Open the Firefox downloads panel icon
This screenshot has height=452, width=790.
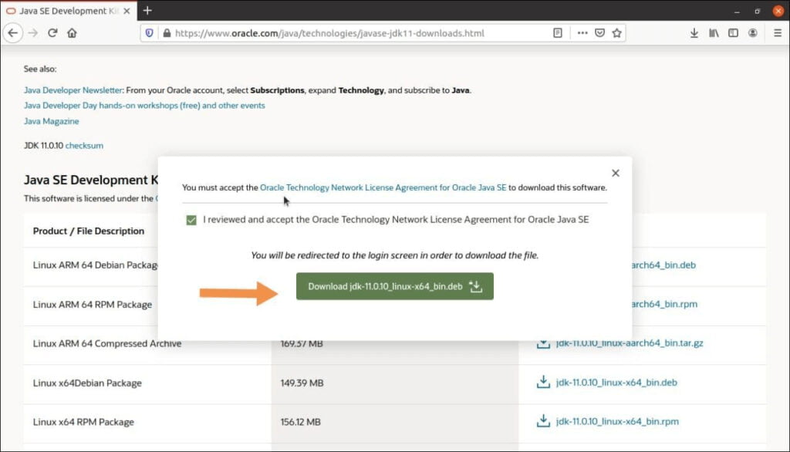click(694, 33)
